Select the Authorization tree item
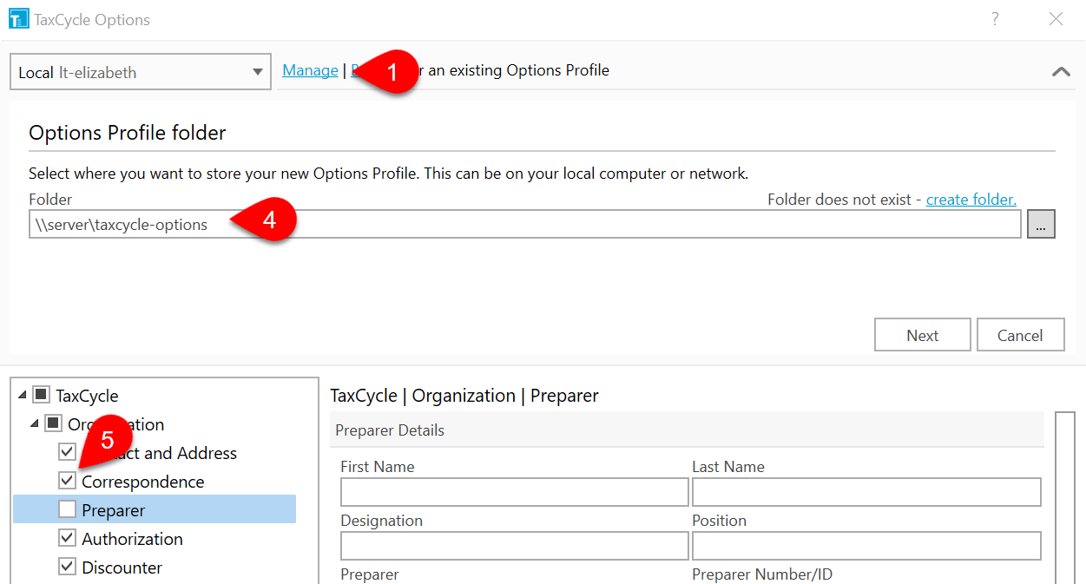This screenshot has height=584, width=1086. (x=133, y=539)
